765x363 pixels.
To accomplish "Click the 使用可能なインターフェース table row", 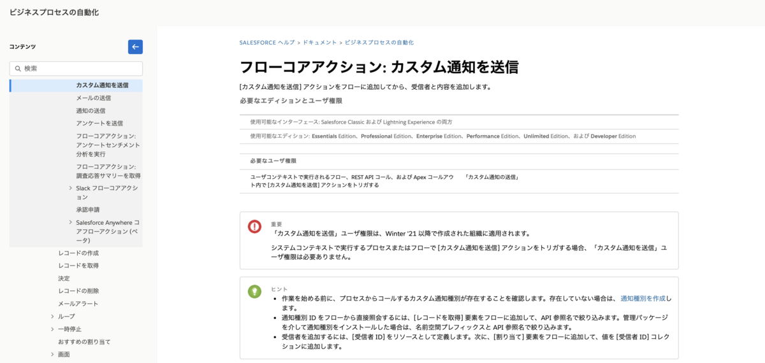I will pos(459,122).
